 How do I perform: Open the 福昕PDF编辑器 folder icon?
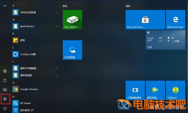tap(16, 68)
